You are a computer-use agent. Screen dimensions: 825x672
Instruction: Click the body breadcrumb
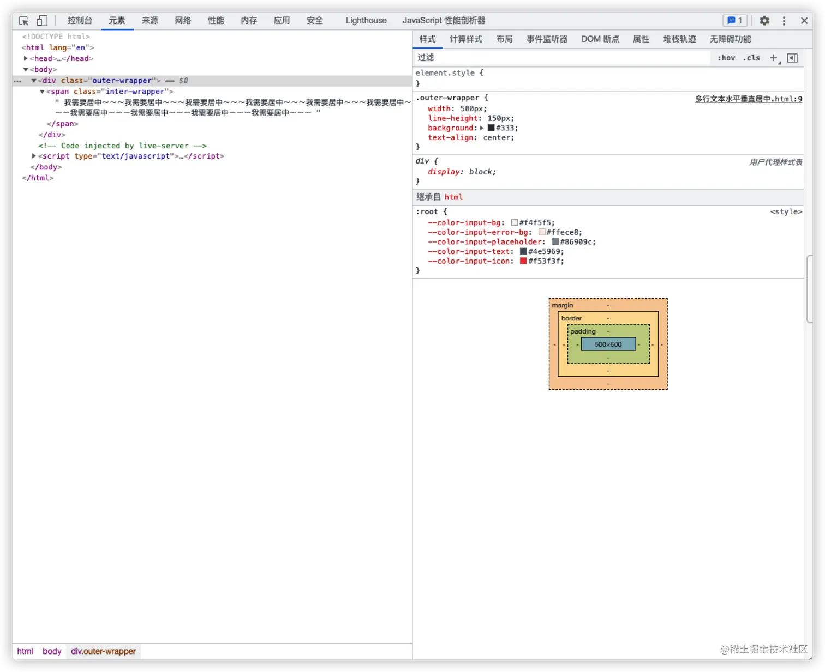point(52,651)
